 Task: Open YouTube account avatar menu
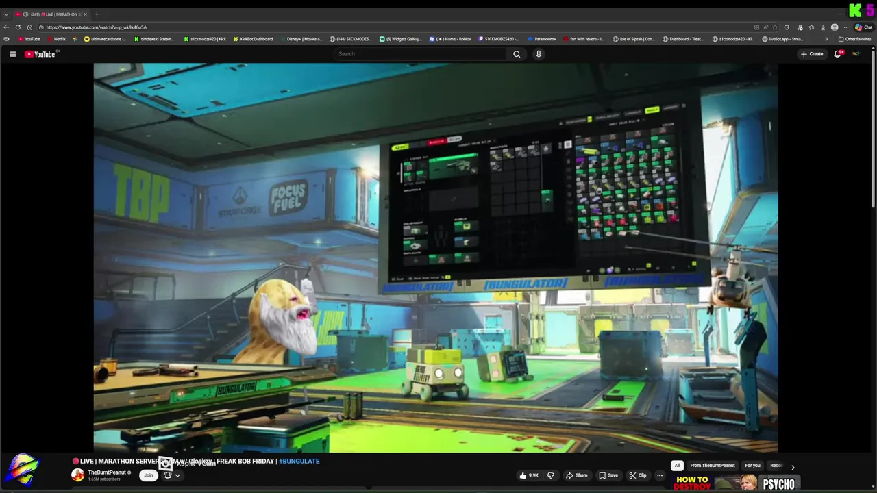tap(856, 54)
